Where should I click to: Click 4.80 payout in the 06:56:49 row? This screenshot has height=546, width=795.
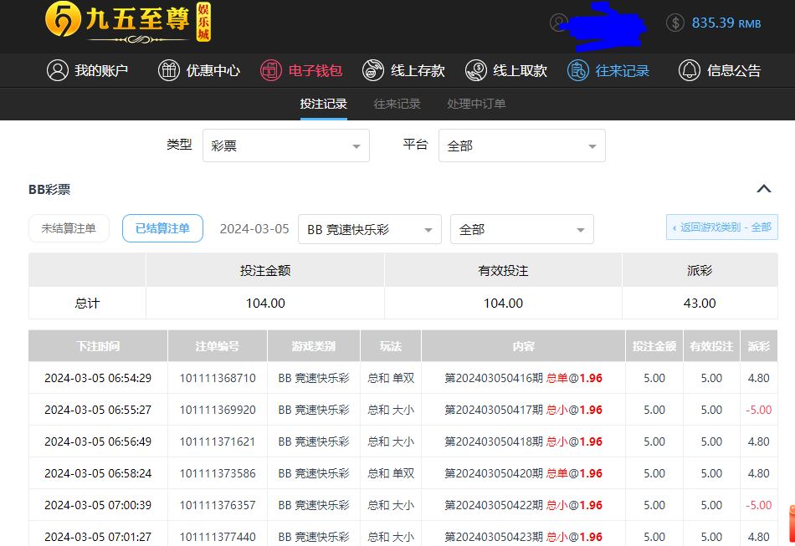758,441
